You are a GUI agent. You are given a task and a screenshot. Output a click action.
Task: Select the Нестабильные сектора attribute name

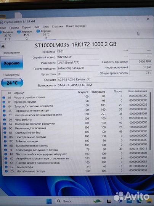tap(31, 171)
